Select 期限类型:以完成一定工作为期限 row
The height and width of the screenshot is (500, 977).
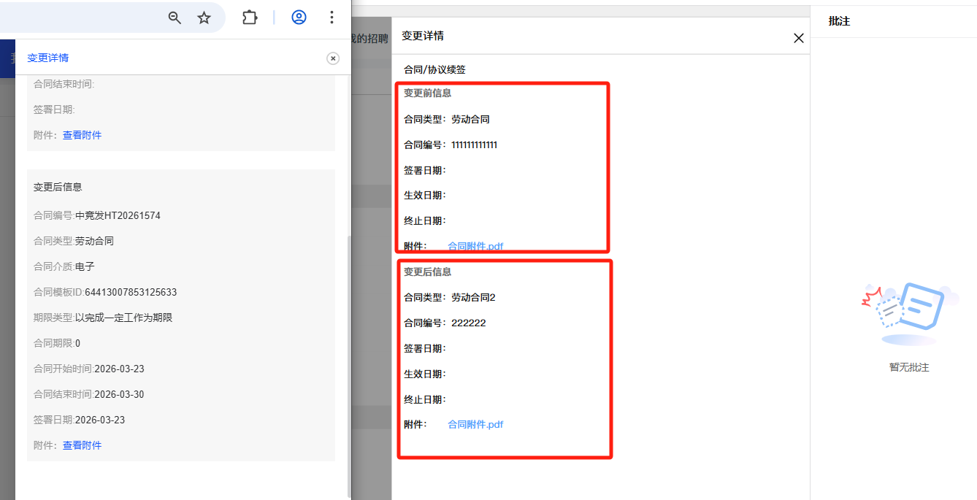(103, 318)
